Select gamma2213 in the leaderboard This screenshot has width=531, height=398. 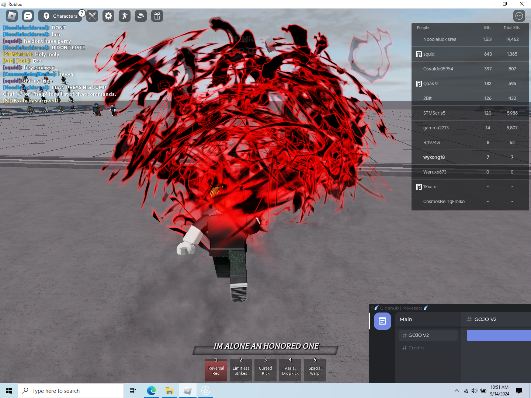(470, 128)
